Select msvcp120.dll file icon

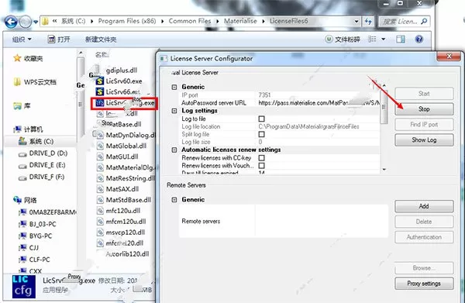click(100, 232)
